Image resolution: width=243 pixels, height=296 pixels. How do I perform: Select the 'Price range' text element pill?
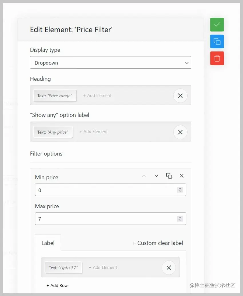55,96
